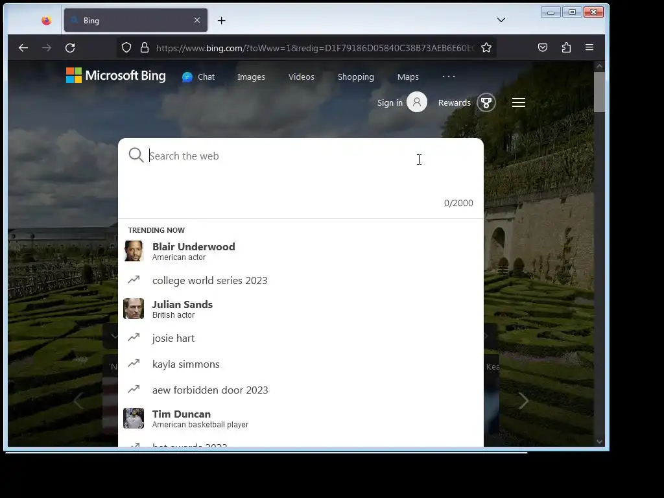
Task: Select the Julian Sands trending suggestion
Action: 301,309
